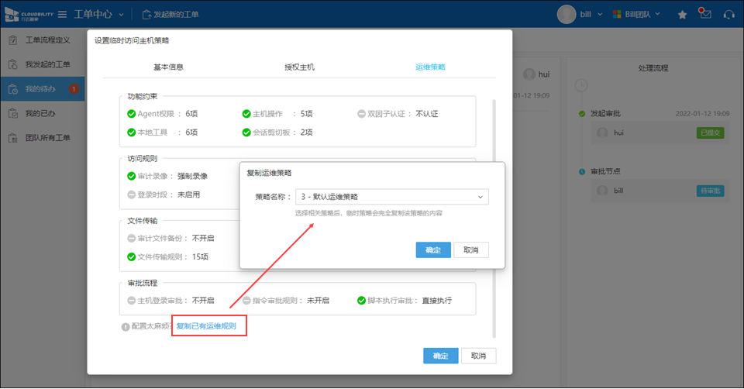
Task: Click the Agent权限 green check status
Action: [132, 114]
